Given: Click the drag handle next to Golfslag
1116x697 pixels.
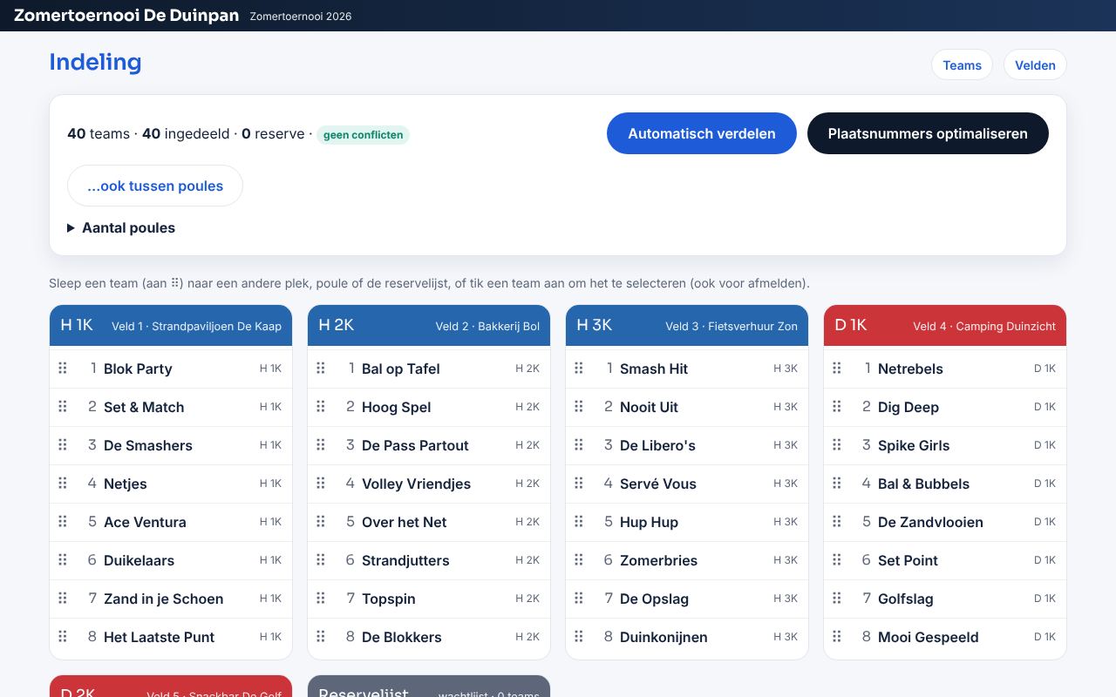Looking at the screenshot, I should [837, 599].
